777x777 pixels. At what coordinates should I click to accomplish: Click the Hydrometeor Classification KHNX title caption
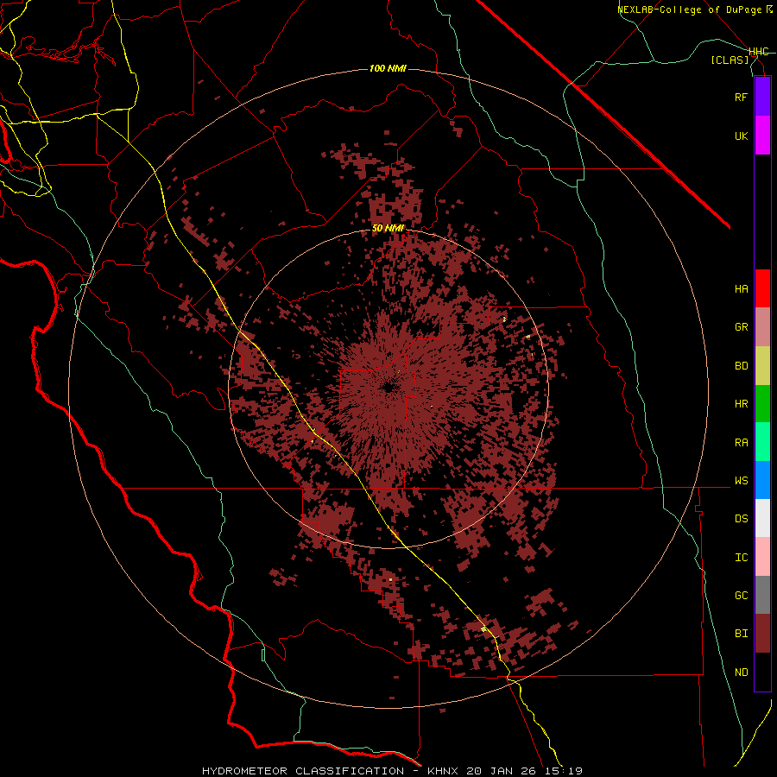click(391, 771)
